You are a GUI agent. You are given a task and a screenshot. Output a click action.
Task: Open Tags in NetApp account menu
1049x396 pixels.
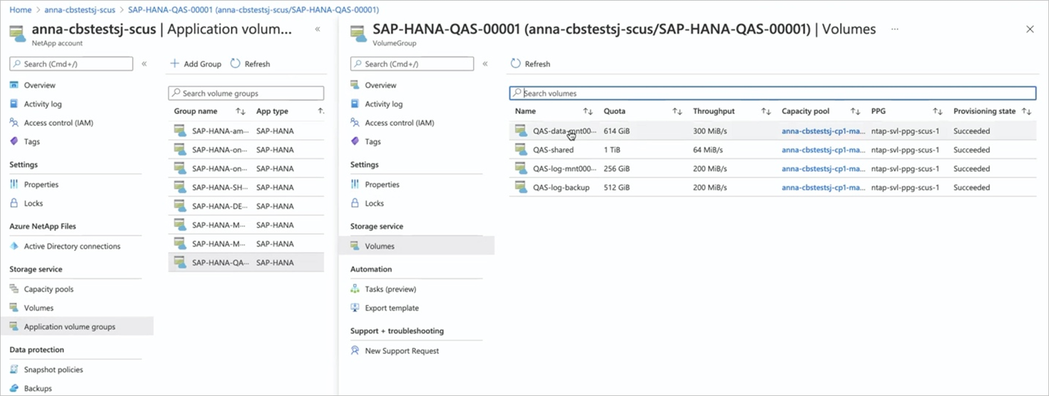[32, 141]
